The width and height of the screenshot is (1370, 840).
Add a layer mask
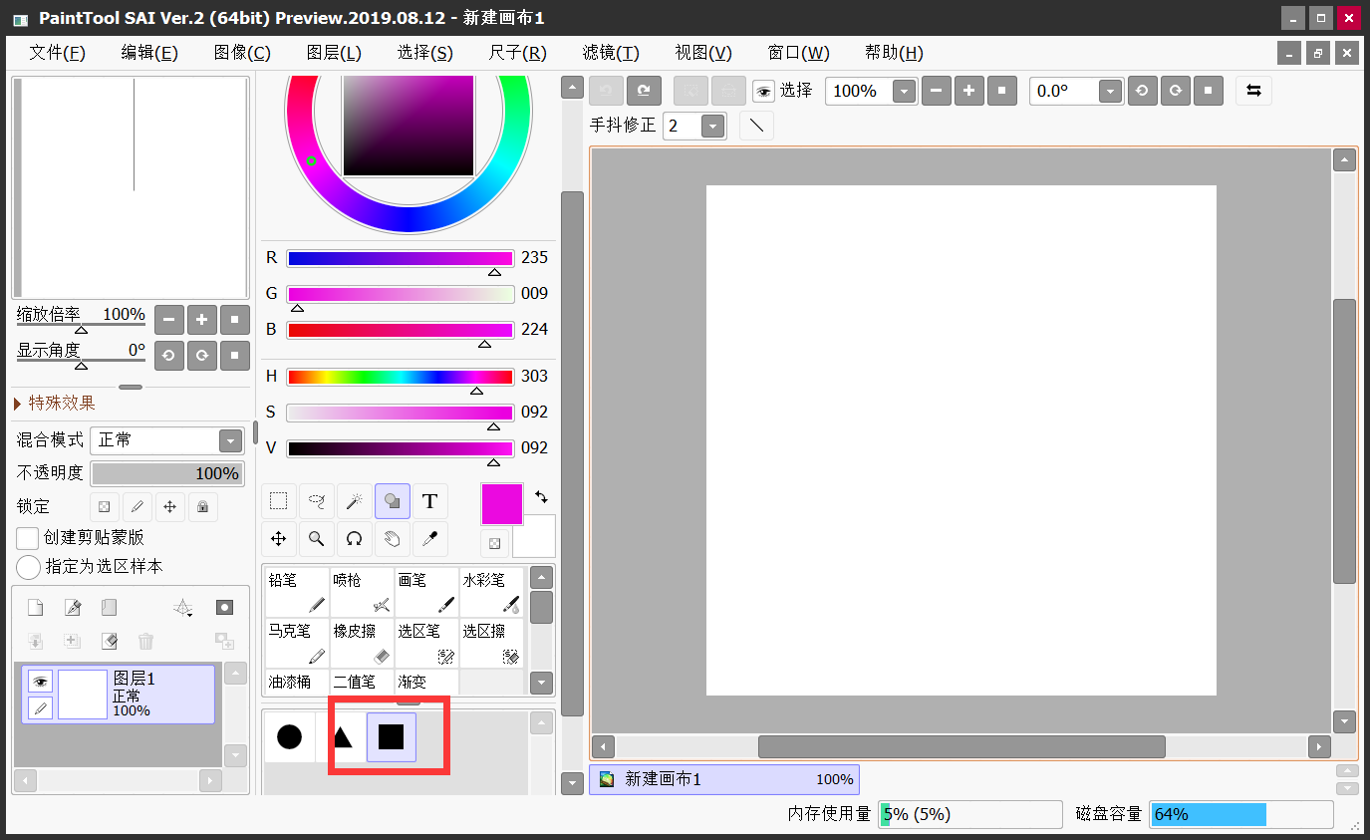[x=225, y=608]
